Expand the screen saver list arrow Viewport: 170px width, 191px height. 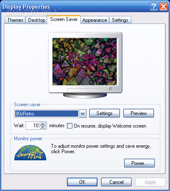pos(83,113)
